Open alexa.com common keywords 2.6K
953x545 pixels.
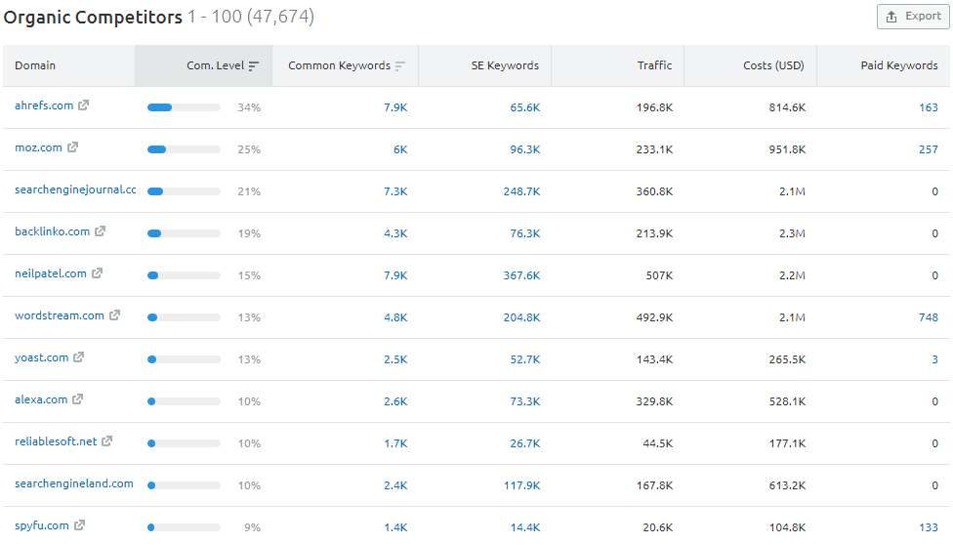click(395, 400)
